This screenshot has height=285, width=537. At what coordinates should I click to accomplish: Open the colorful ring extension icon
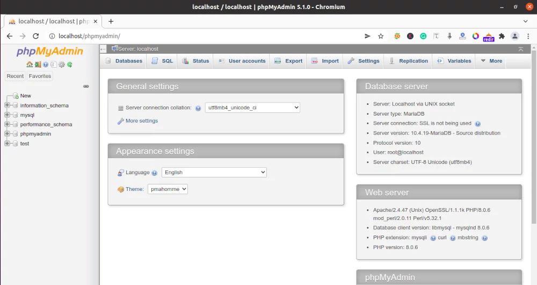click(475, 36)
